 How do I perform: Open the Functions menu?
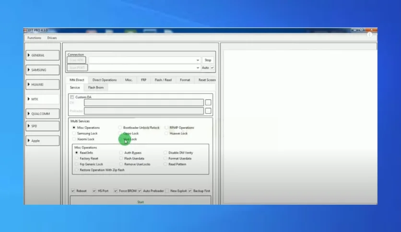click(x=34, y=38)
